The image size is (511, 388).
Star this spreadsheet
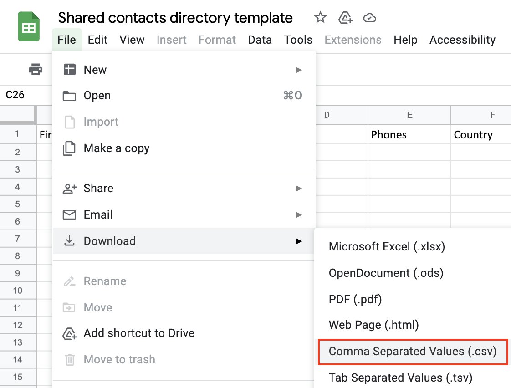coord(321,18)
